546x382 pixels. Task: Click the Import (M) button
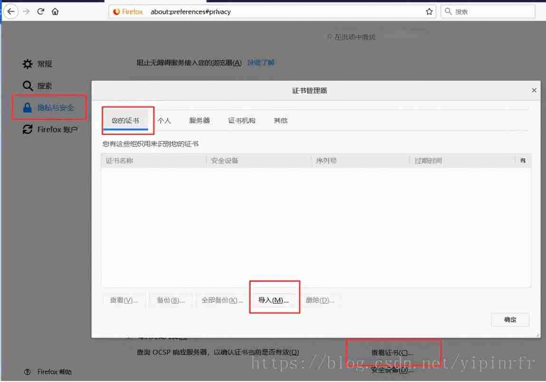(x=273, y=300)
